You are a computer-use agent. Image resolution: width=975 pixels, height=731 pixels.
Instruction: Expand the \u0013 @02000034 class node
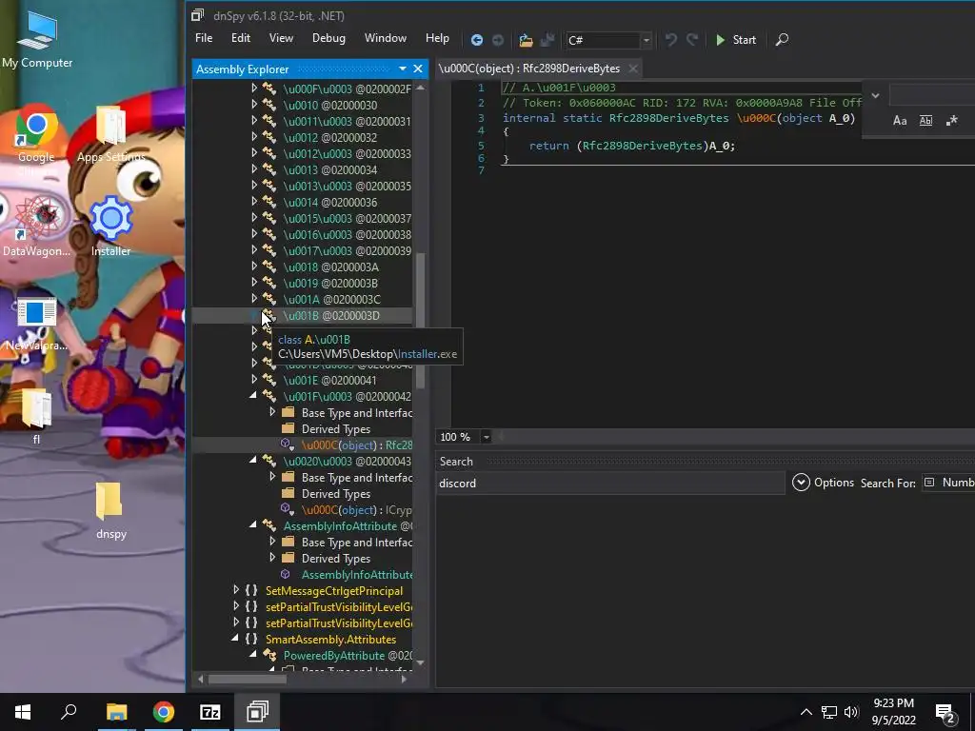pos(254,169)
